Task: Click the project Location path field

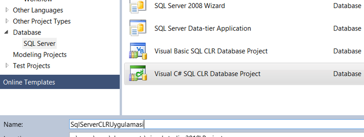Action: pos(216,135)
